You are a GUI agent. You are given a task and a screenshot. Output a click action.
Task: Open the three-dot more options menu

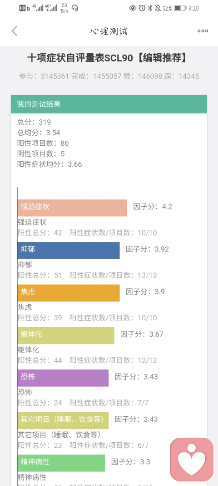pyautogui.click(x=203, y=31)
